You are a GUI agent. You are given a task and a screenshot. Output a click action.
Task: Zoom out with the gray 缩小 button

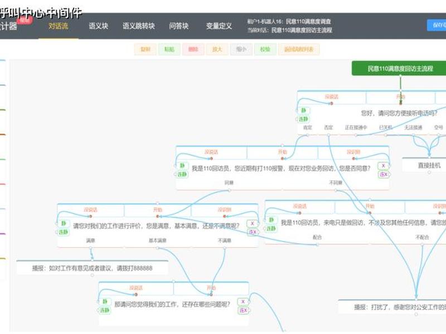pos(241,49)
